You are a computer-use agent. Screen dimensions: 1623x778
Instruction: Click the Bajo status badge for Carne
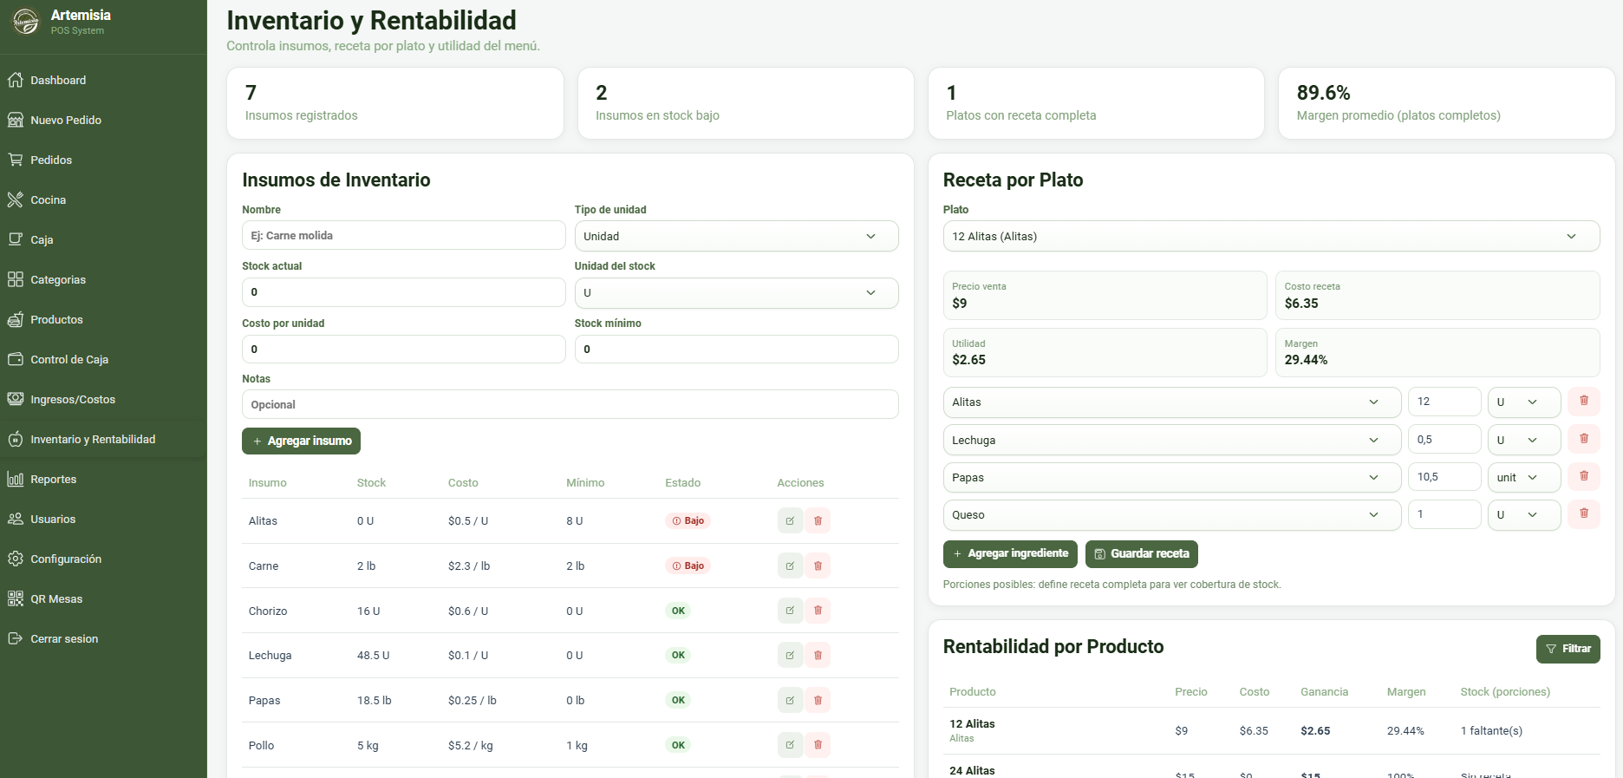(x=688, y=566)
